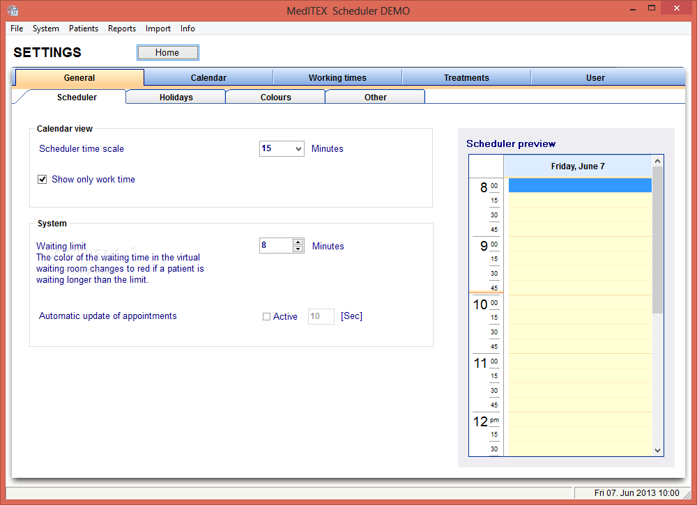Screen dimensions: 697x505
Task: Click scheduler preview scroll down arrow
Action: point(657,451)
